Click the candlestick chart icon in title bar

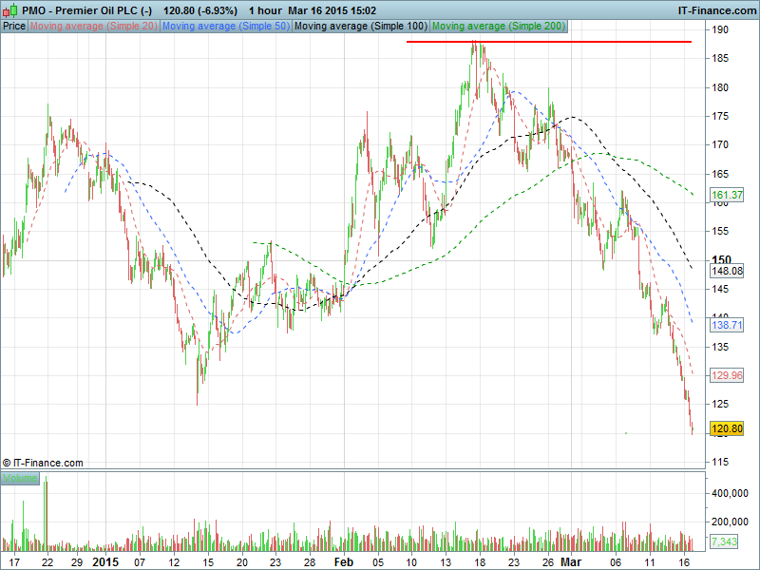[9, 9]
